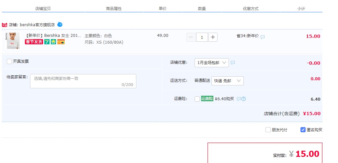Click the green 7-day return badge
Image resolution: width=338 pixels, height=163 pixels.
47,42
